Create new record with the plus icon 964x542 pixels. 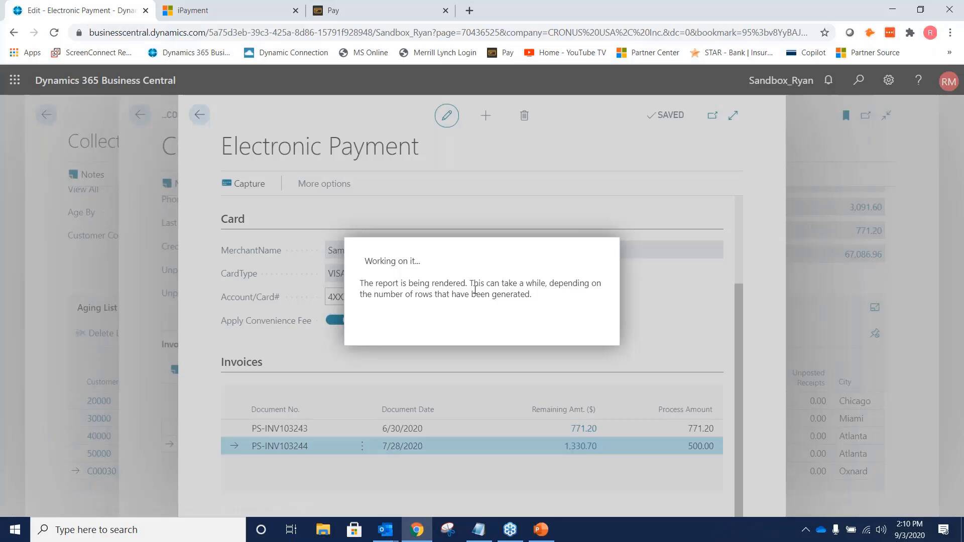pyautogui.click(x=486, y=115)
